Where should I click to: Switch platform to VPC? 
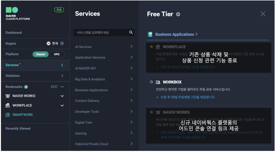click(x=57, y=54)
